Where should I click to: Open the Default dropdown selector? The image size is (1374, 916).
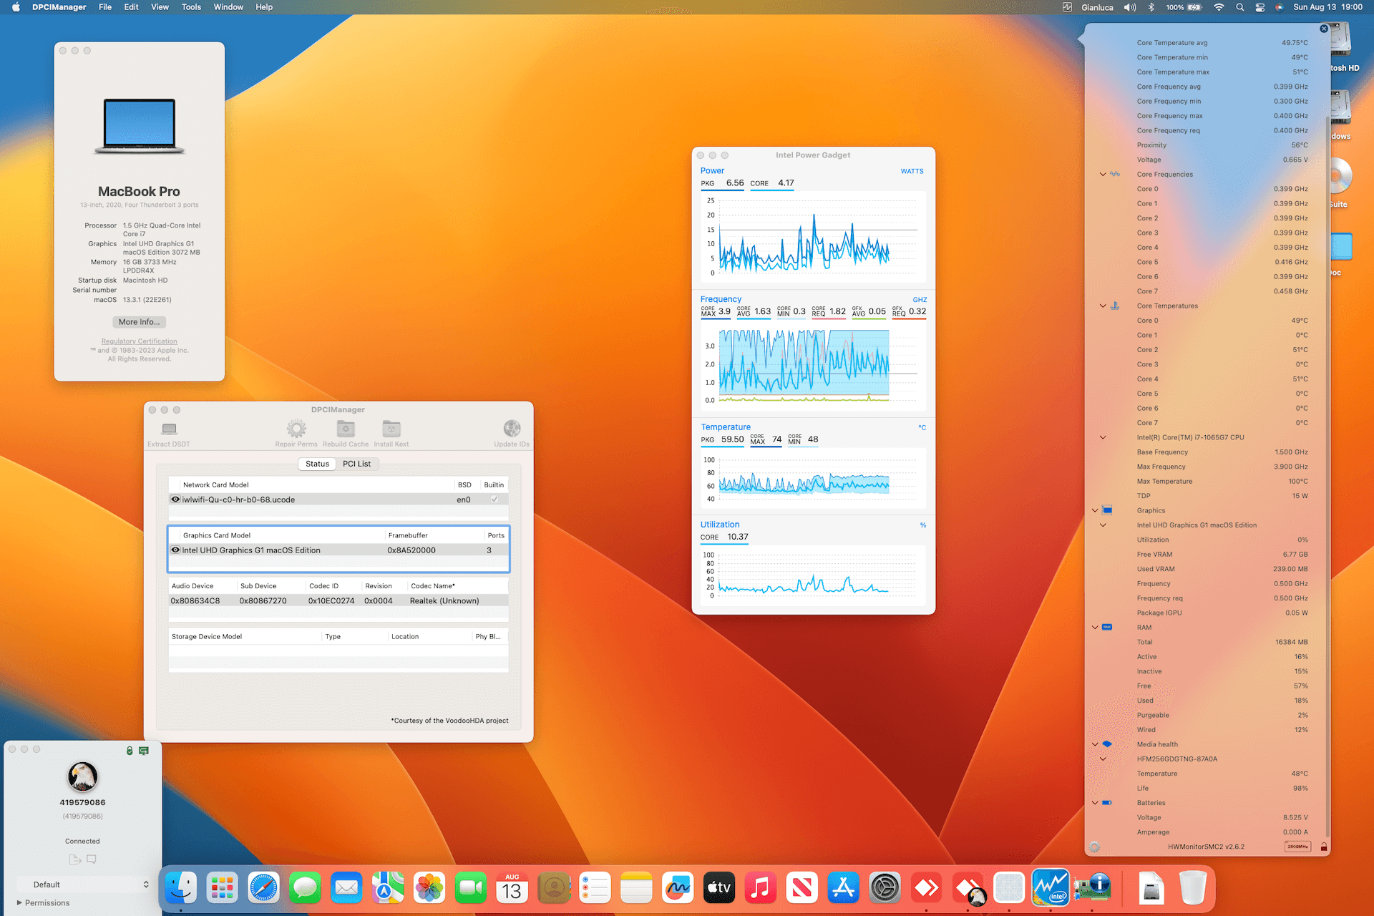[x=84, y=885]
